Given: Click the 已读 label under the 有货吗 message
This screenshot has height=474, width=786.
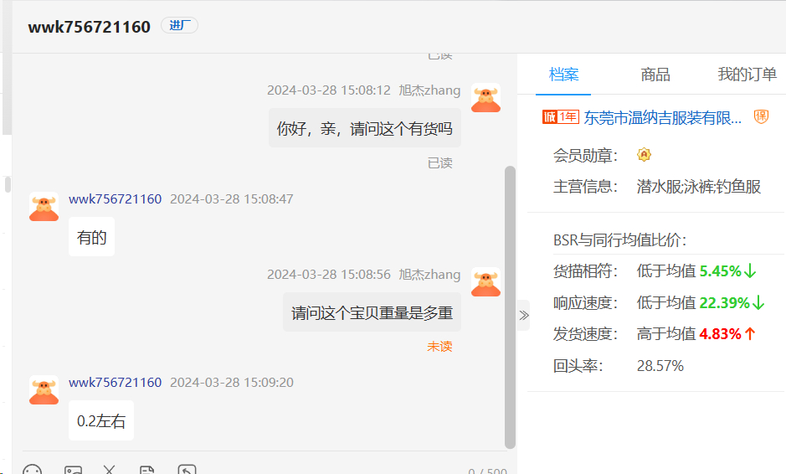Looking at the screenshot, I should 439,163.
